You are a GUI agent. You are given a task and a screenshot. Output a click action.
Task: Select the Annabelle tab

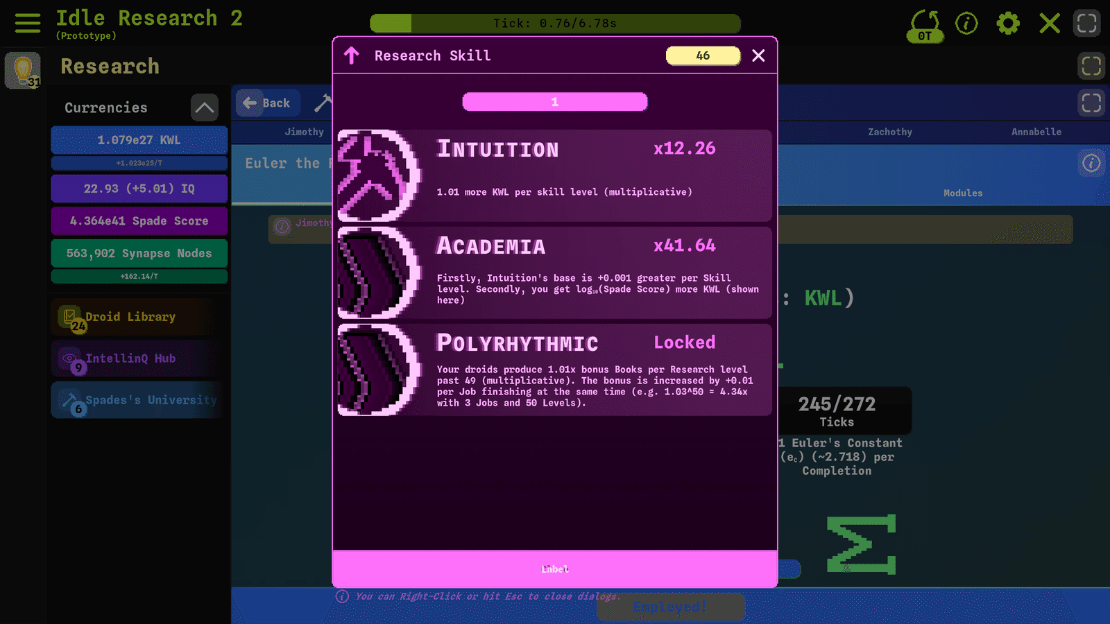pos(1036,132)
